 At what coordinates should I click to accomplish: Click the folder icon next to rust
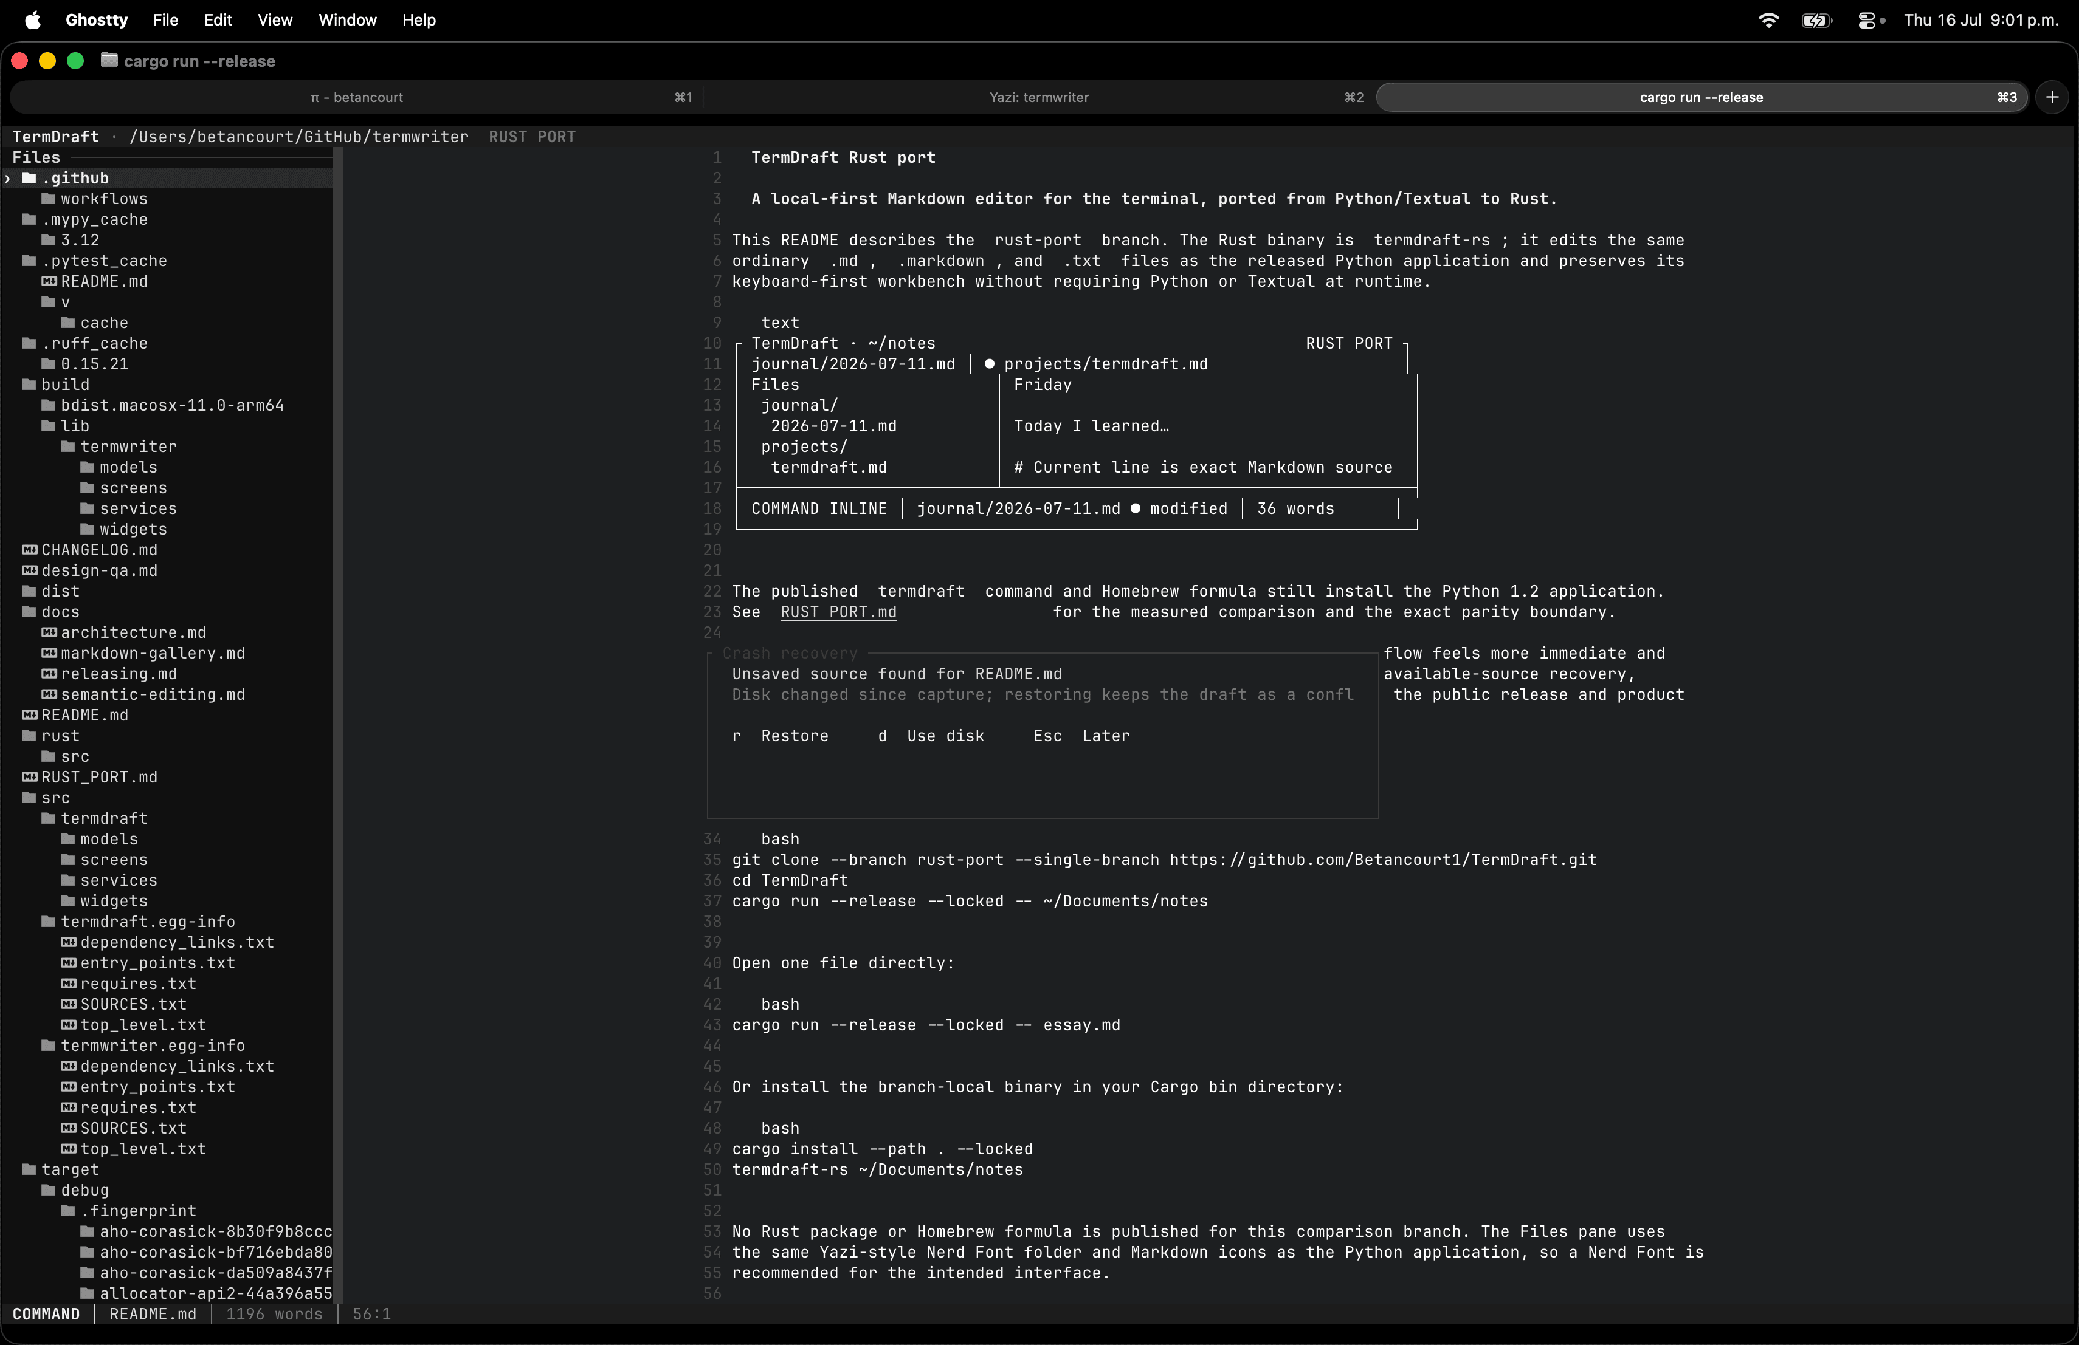pyautogui.click(x=29, y=736)
